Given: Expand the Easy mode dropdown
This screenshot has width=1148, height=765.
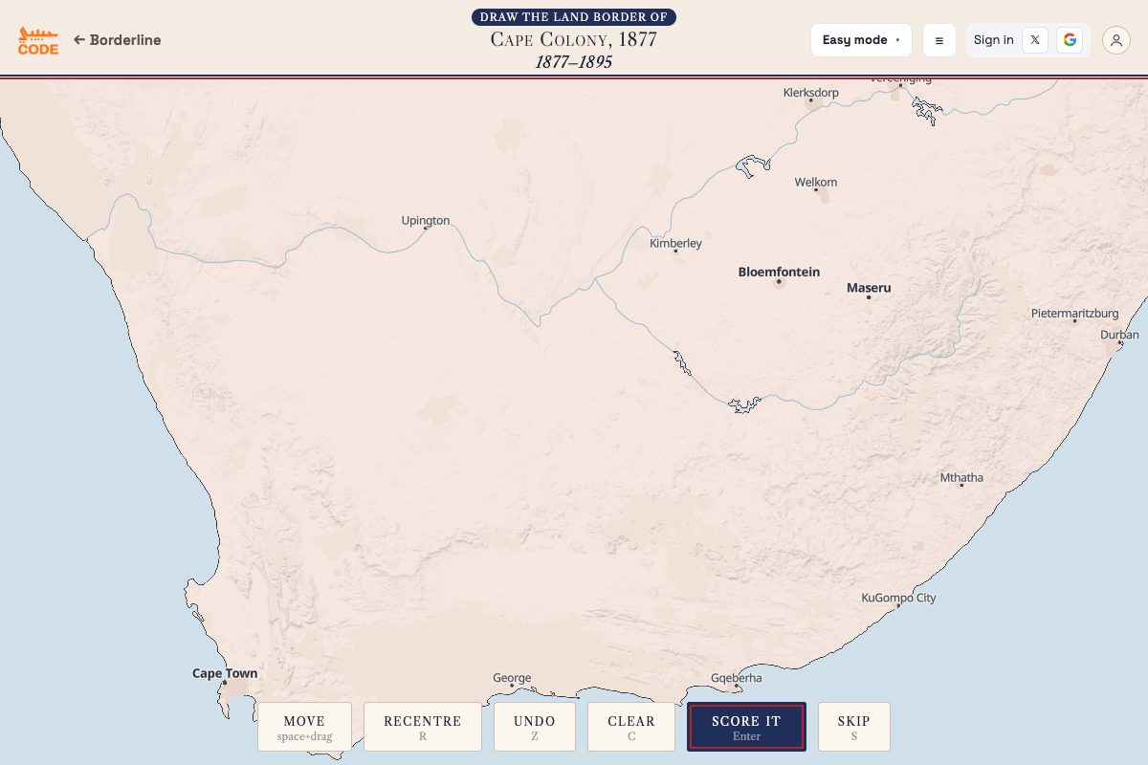Looking at the screenshot, I should pyautogui.click(x=861, y=40).
